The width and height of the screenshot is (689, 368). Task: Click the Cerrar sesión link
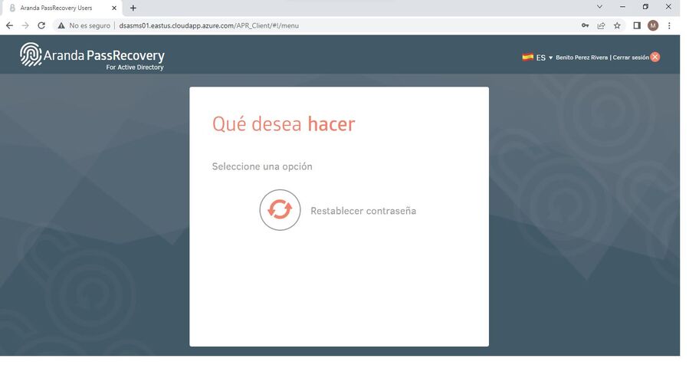(630, 58)
